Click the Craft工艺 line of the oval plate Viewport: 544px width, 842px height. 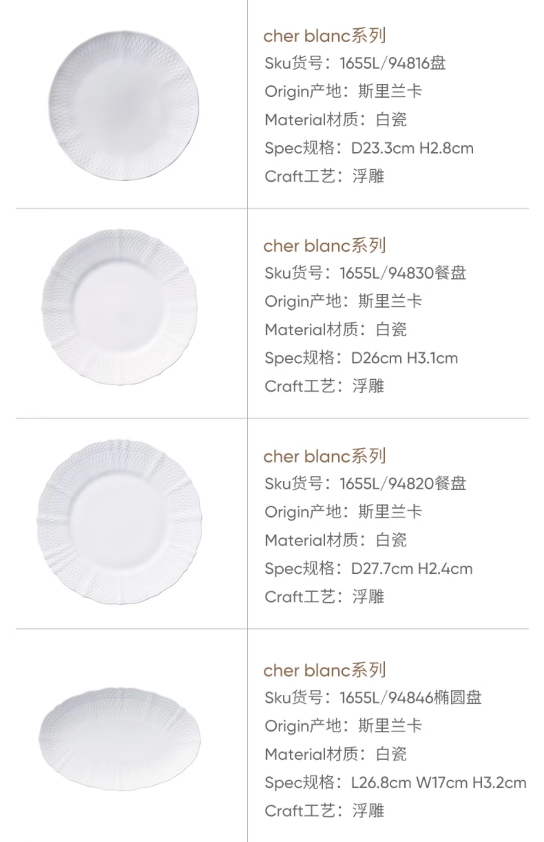(324, 811)
